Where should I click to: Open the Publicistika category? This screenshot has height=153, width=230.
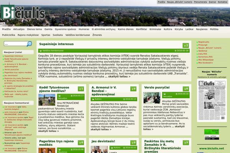(8, 35)
